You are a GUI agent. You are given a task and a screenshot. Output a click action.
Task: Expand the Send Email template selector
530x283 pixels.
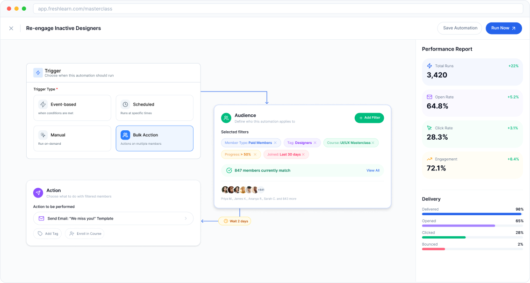point(113,219)
